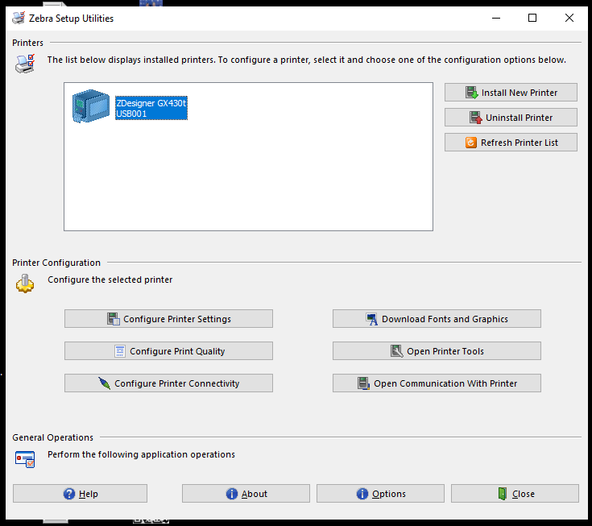Viewport: 592px width, 526px height.
Task: Click the General Operations section icon
Action: click(25, 458)
